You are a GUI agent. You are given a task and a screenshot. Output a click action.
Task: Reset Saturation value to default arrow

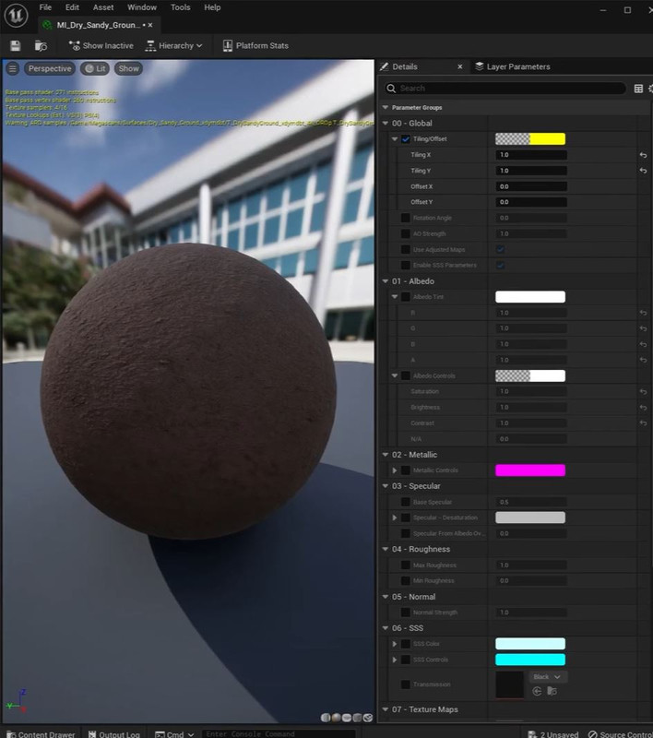pos(643,391)
